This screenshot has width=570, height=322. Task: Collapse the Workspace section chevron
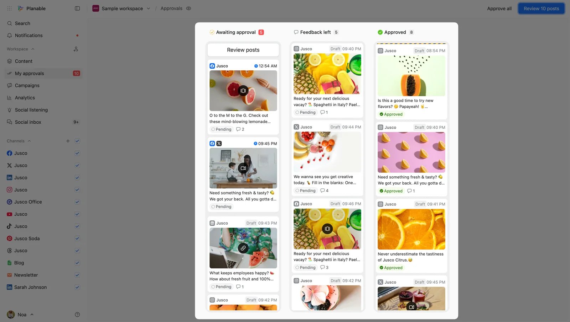click(x=33, y=49)
